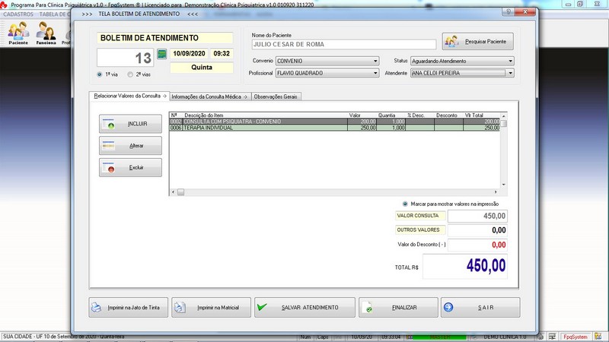
Task: Click Imprimir na Jato de Tinta button
Action: click(128, 308)
